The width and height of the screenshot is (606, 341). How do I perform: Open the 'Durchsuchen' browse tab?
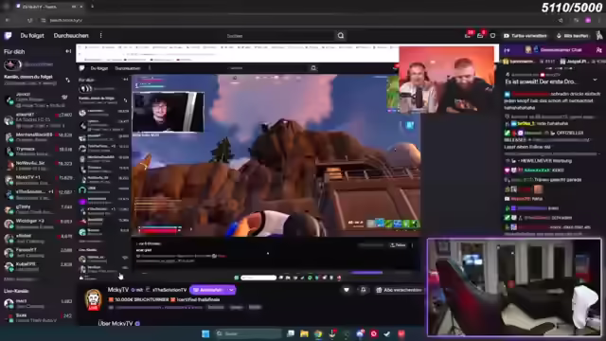click(x=71, y=36)
